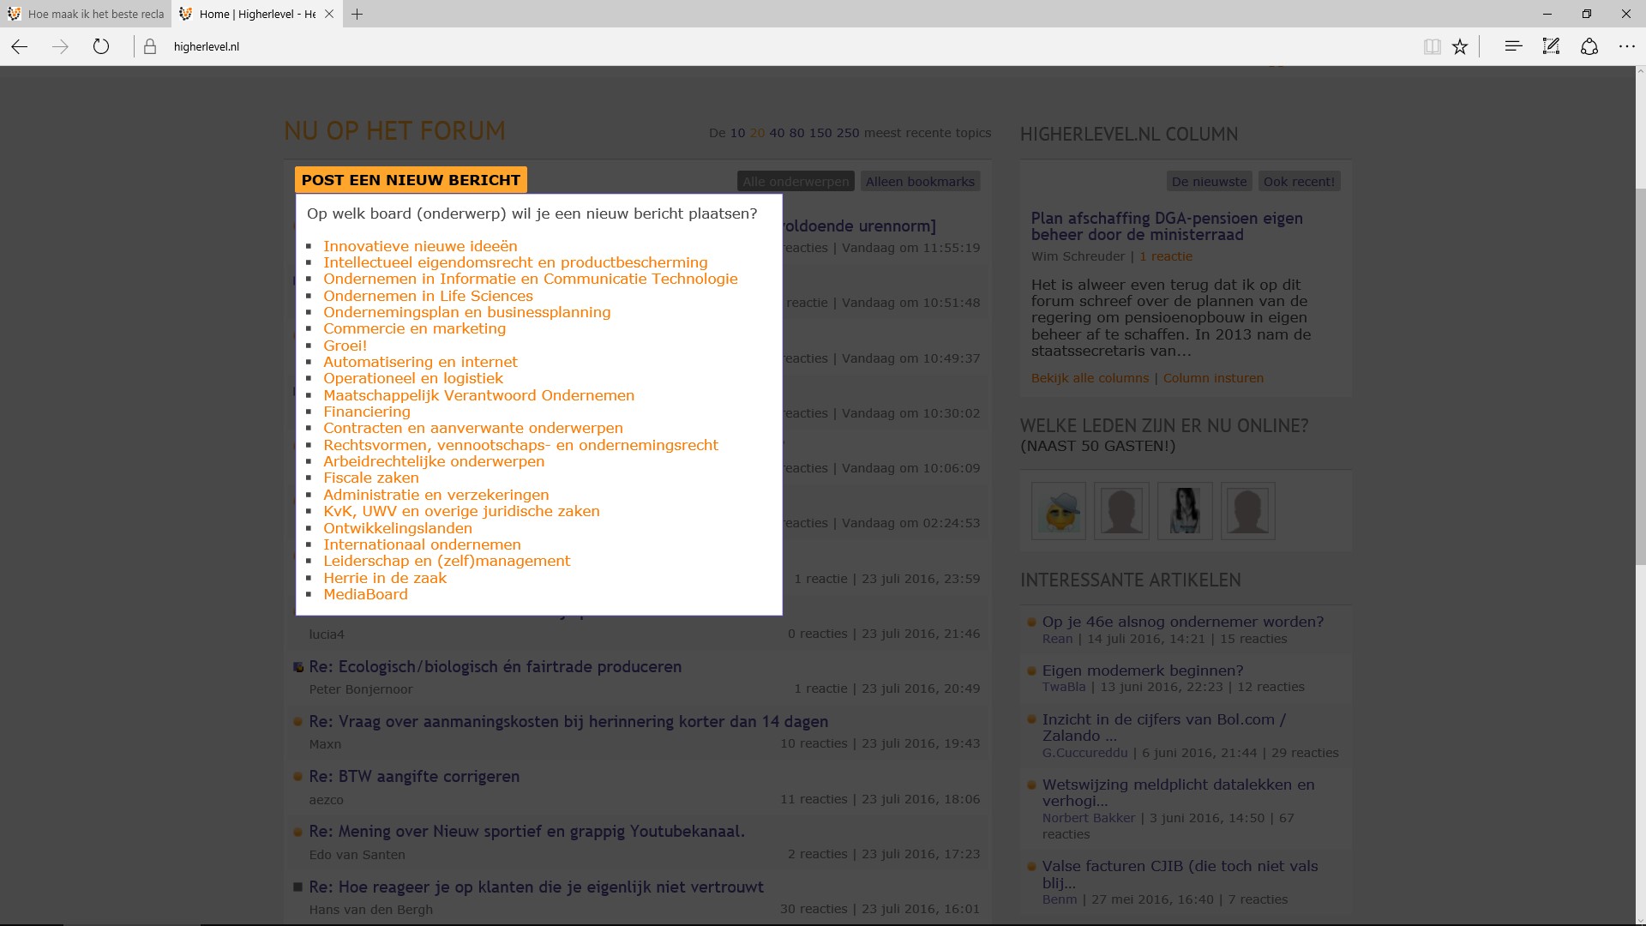Open article 'Inzicht in de cijfers van Bol.com / Zalando'

(1163, 727)
